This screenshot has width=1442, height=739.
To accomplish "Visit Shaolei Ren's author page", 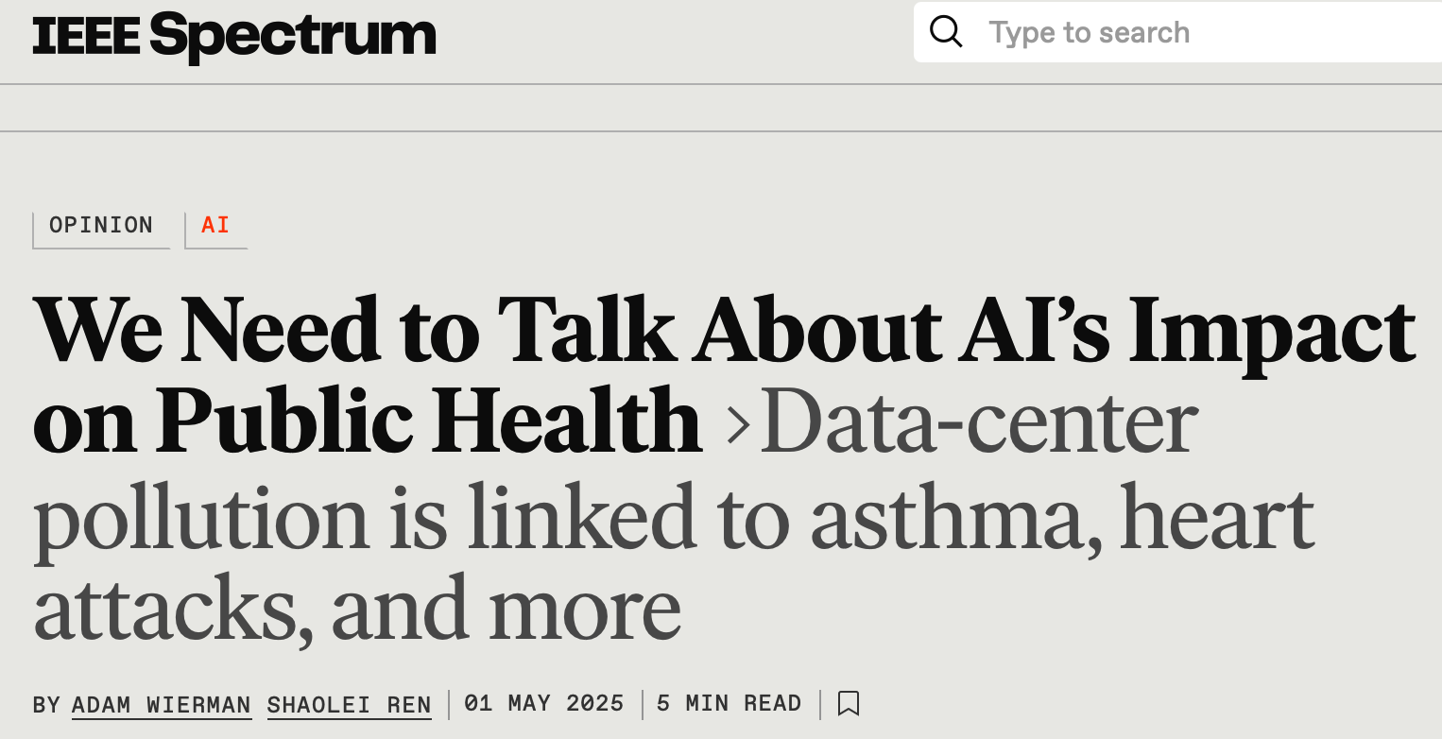I will 349,705.
